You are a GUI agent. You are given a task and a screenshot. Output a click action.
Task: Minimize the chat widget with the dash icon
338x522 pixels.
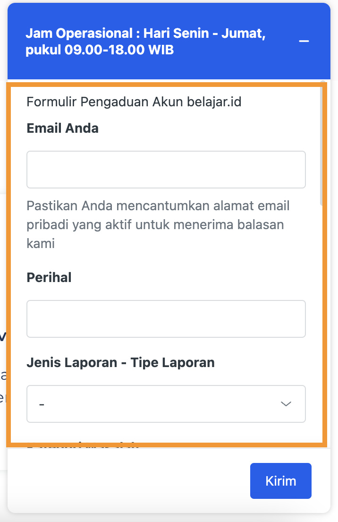coord(304,41)
